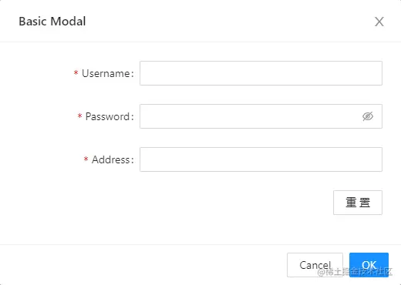This screenshot has width=401, height=285.
Task: Click the Password field label
Action: click(110, 116)
